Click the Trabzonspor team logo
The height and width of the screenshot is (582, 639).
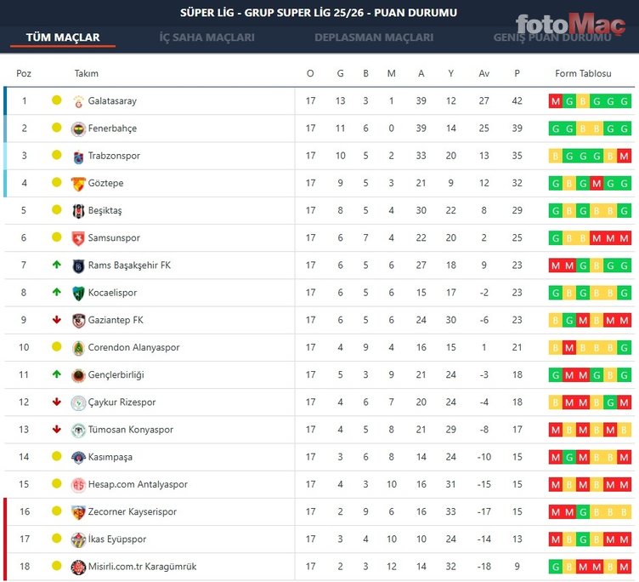pos(79,156)
